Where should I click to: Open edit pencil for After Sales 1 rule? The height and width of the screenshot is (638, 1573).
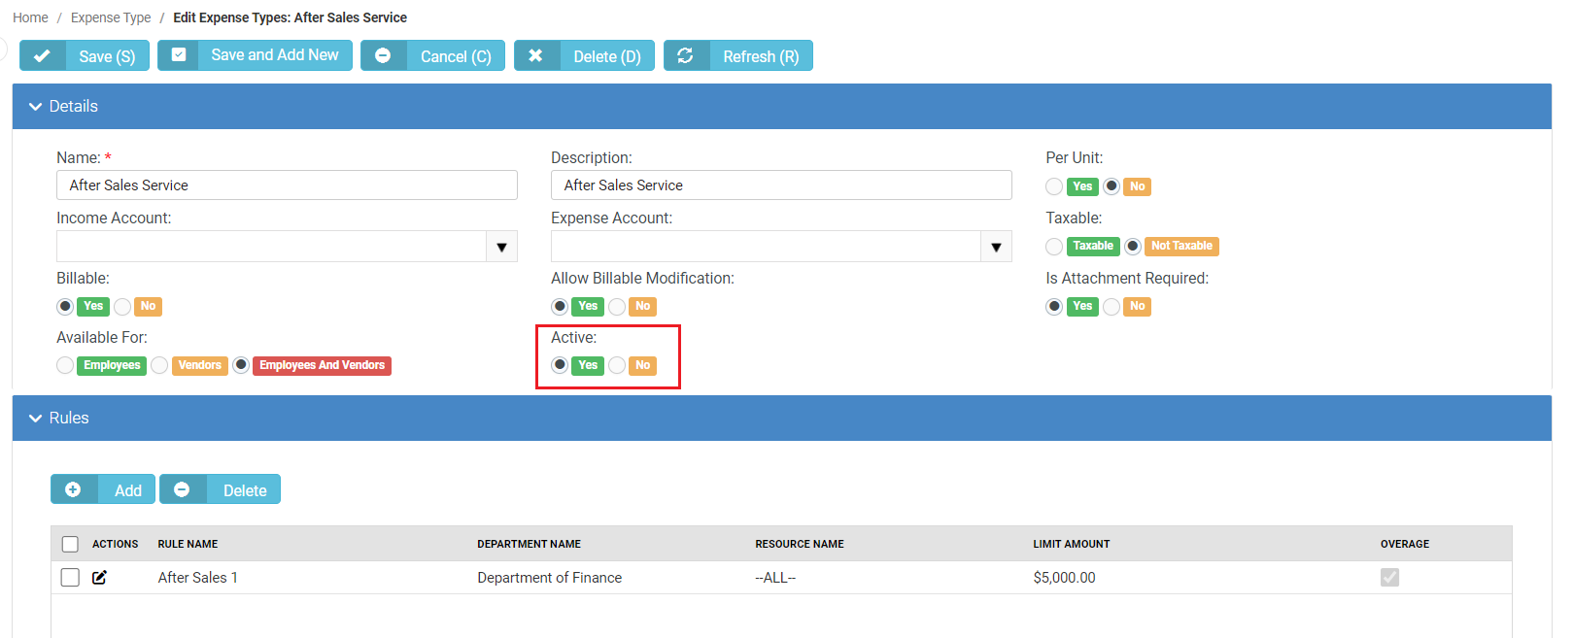[x=99, y=578]
